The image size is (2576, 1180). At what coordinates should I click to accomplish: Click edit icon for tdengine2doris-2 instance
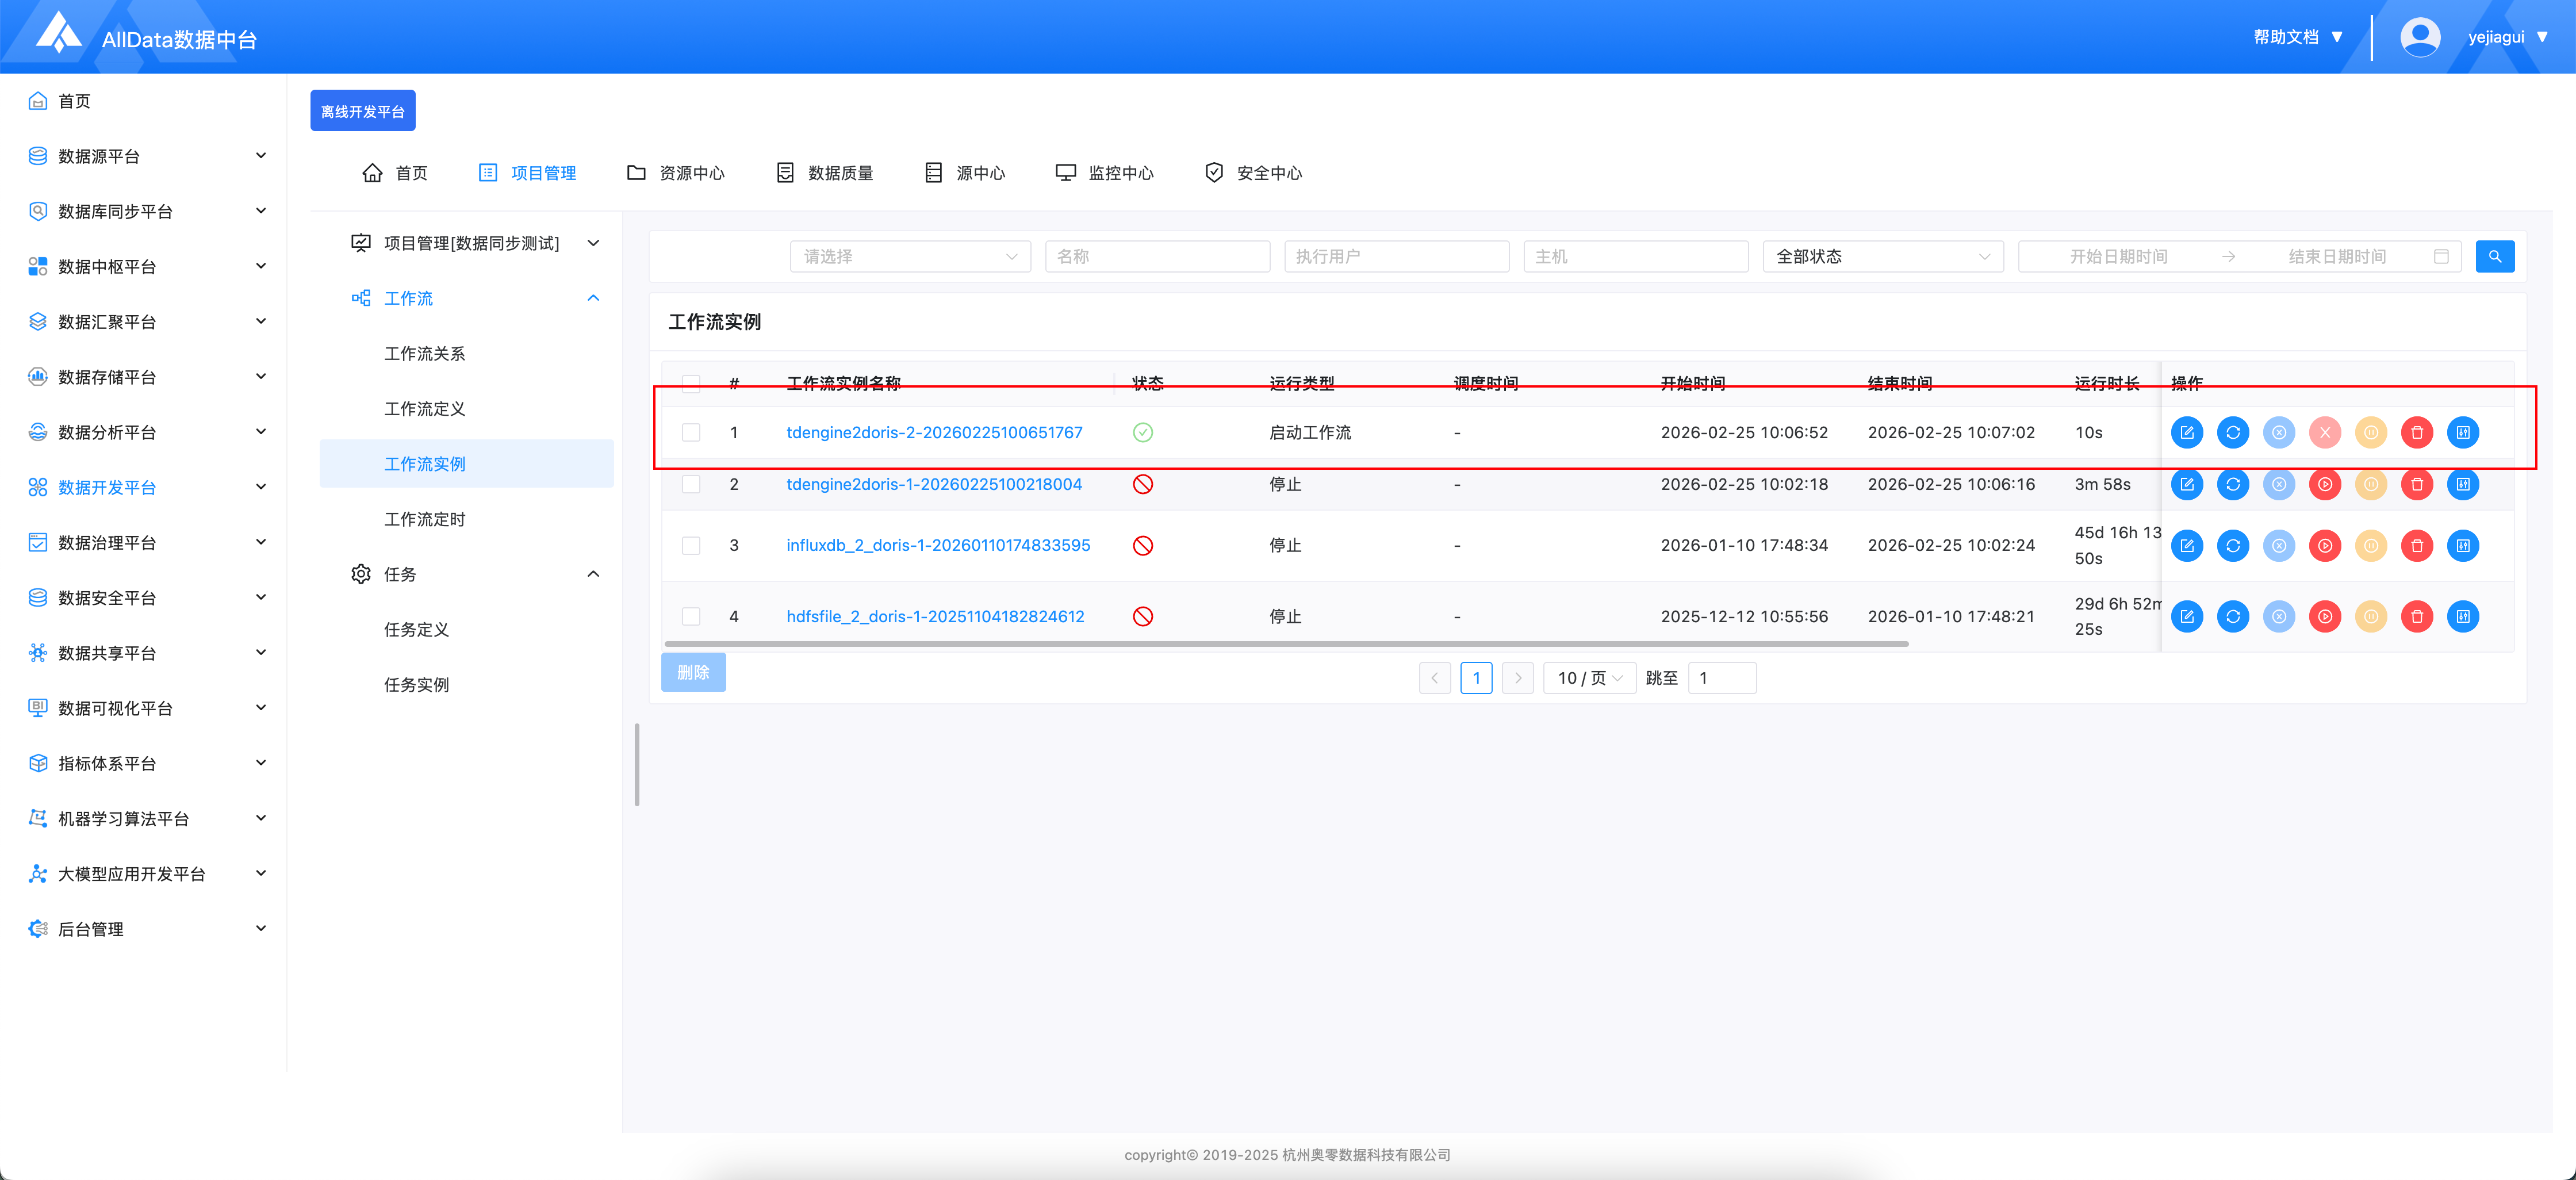(x=2187, y=433)
